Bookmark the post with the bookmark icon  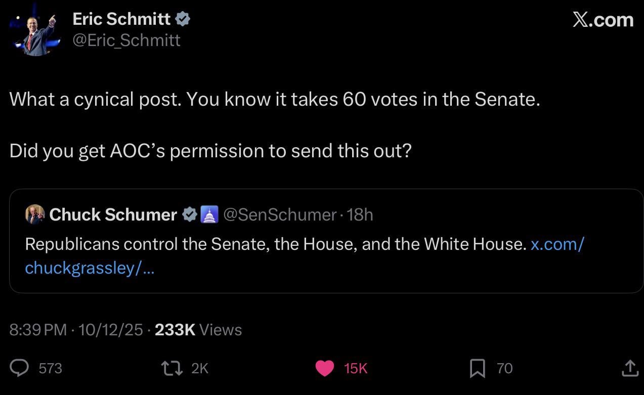(x=477, y=368)
